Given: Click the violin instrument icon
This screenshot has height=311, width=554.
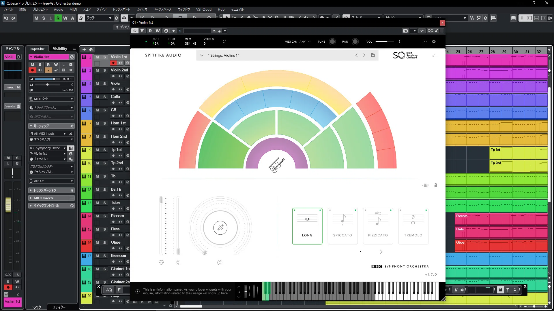Looking at the screenshot, I should [277, 166].
